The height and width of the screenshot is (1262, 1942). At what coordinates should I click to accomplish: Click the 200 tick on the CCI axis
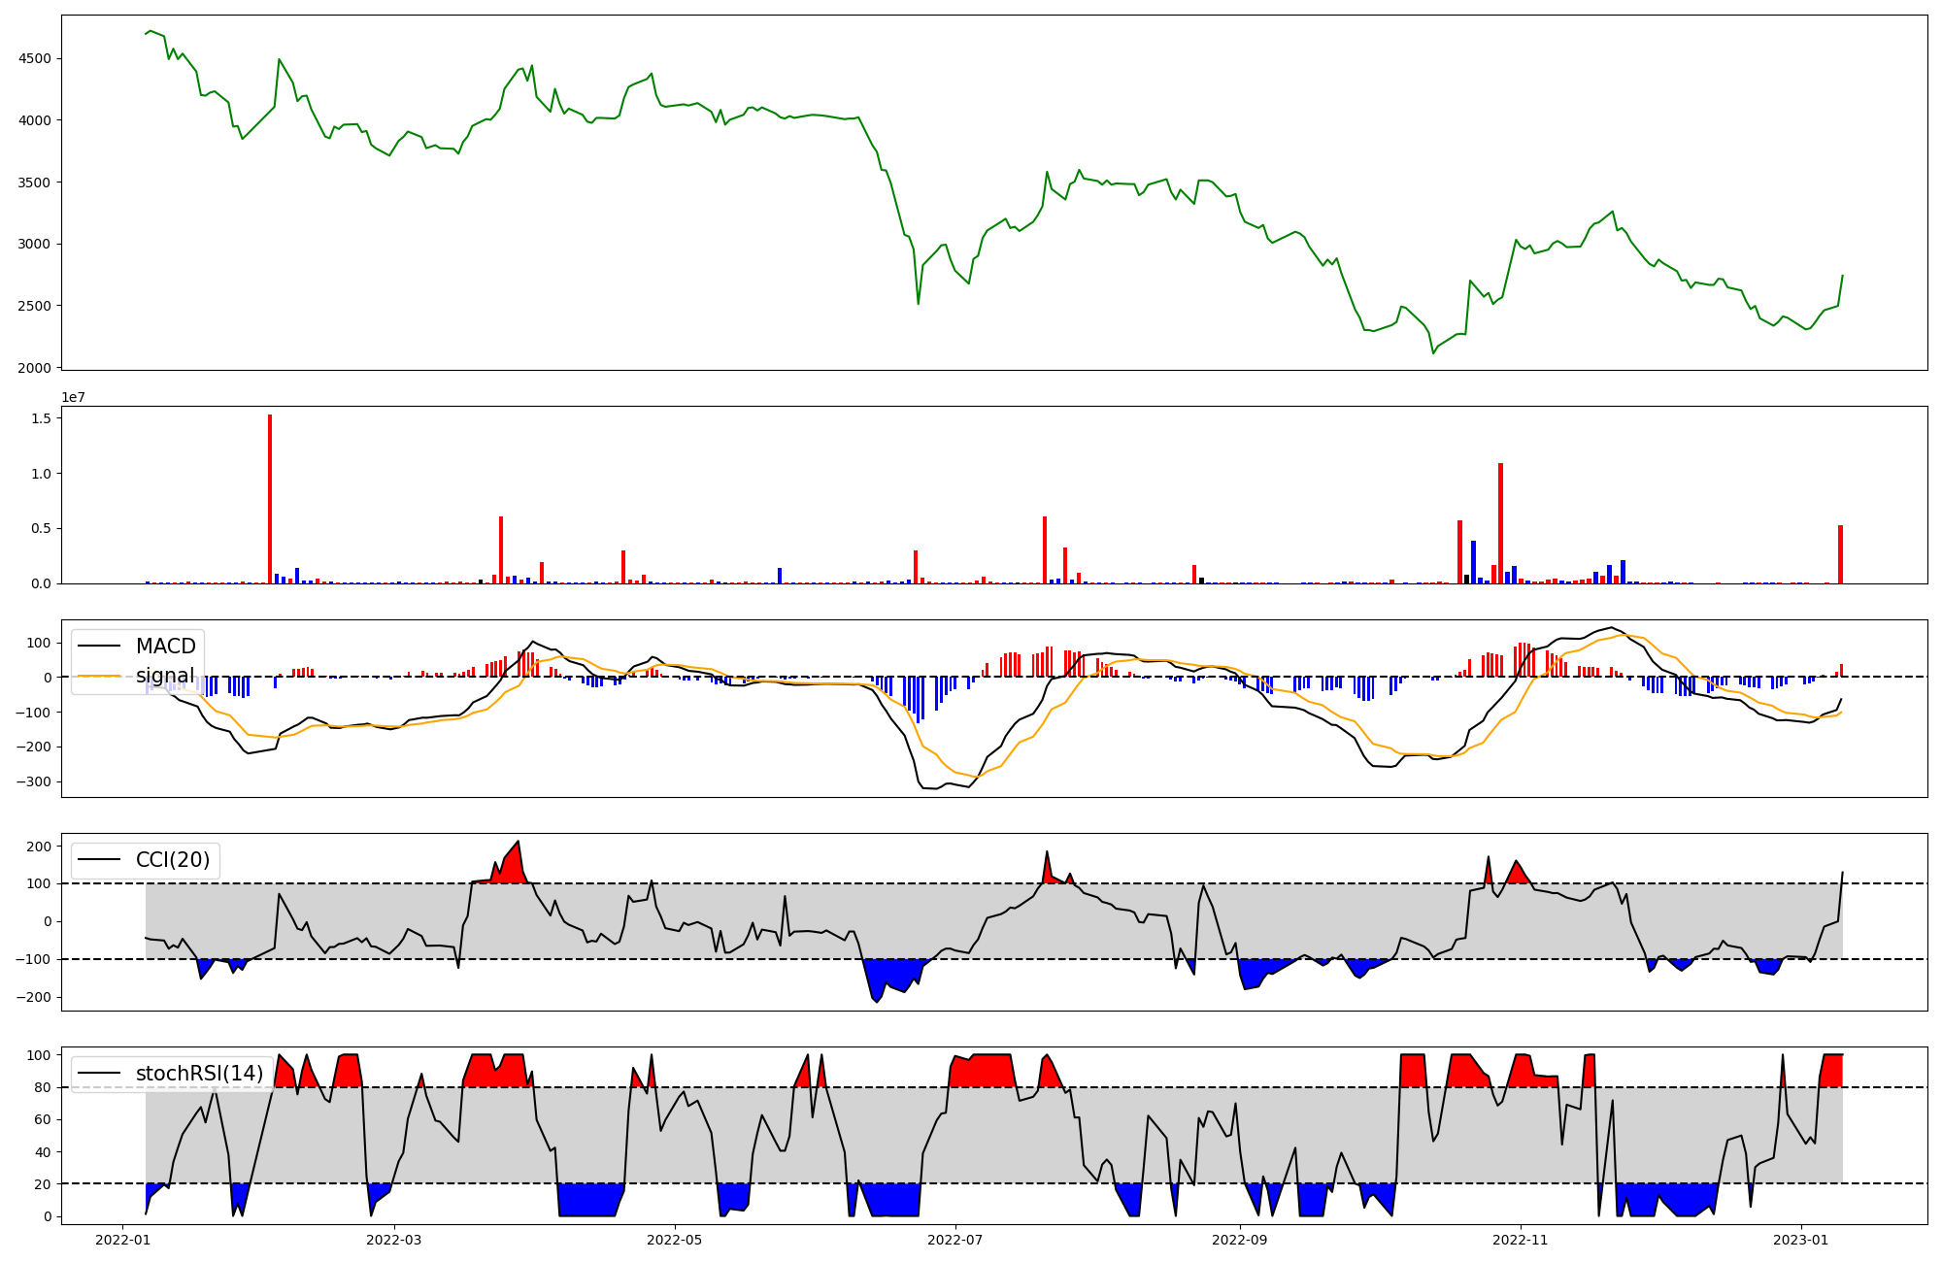click(39, 847)
